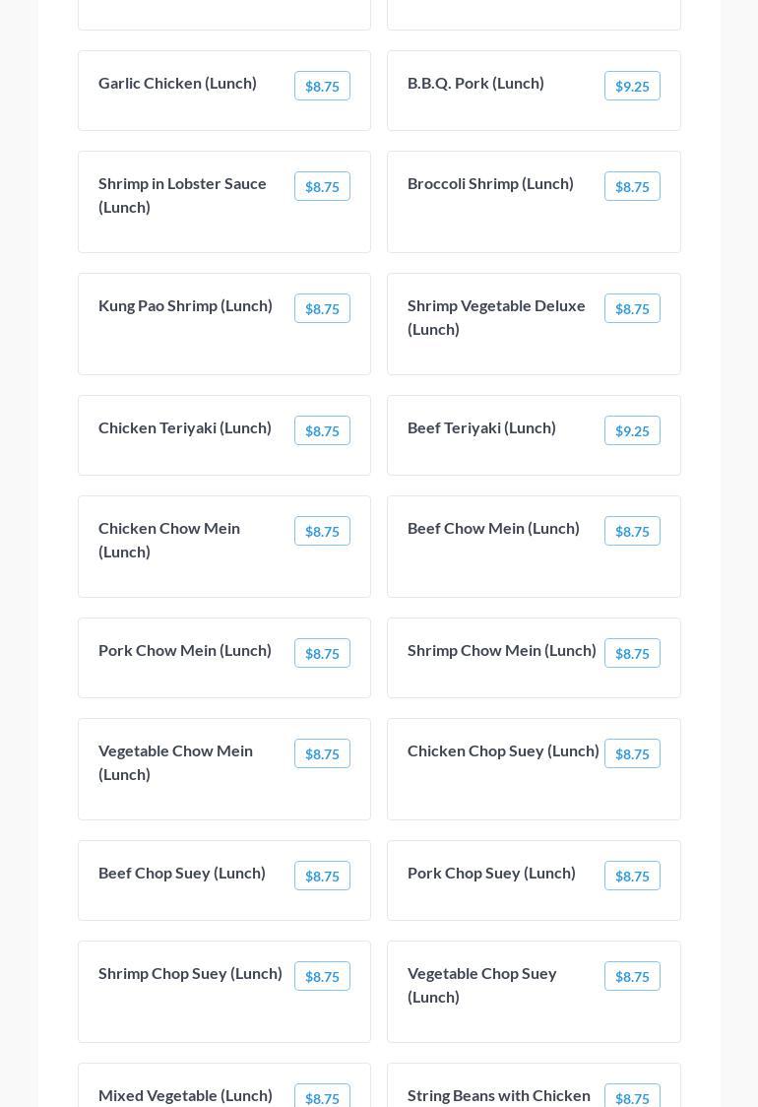Add Beef Teriyaki (Lunch) for $9.25
The width and height of the screenshot is (758, 1107).
coord(632,431)
